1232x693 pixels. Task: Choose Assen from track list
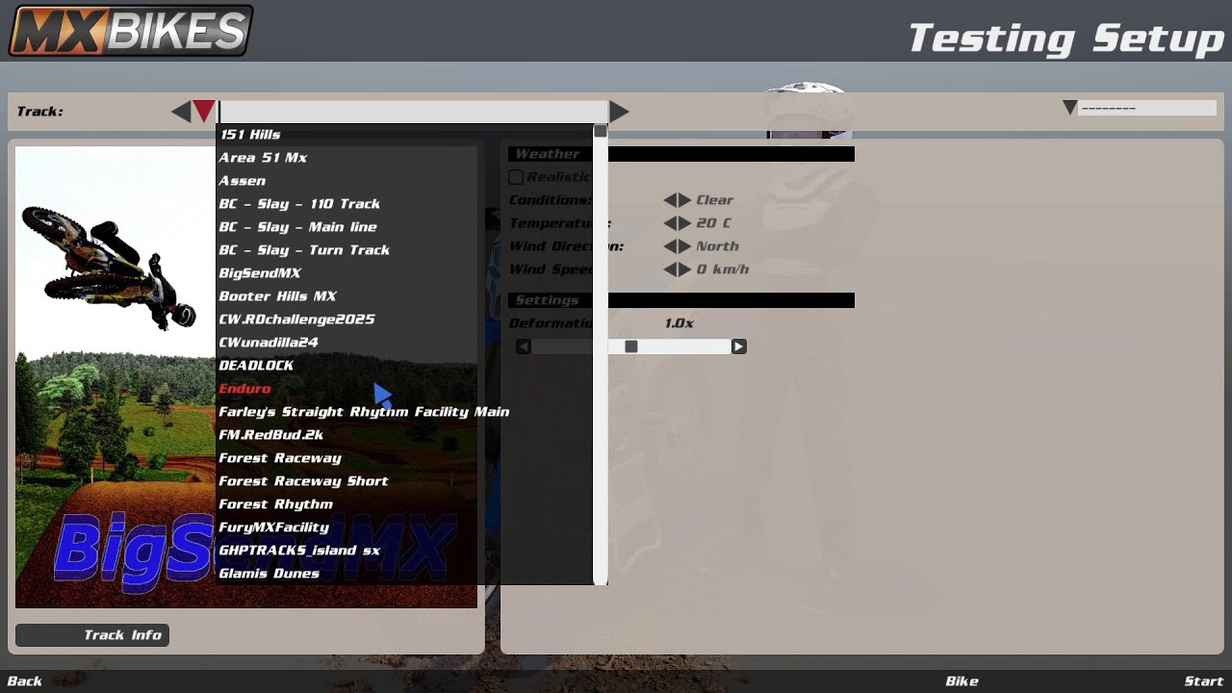pyautogui.click(x=242, y=181)
